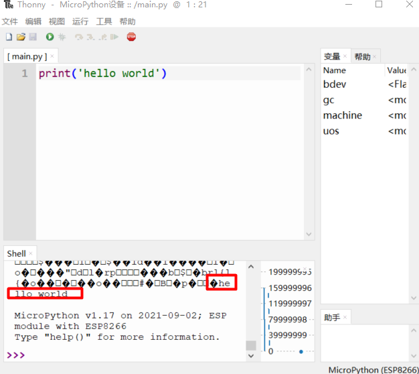Click the Debug bug icon

coord(62,37)
